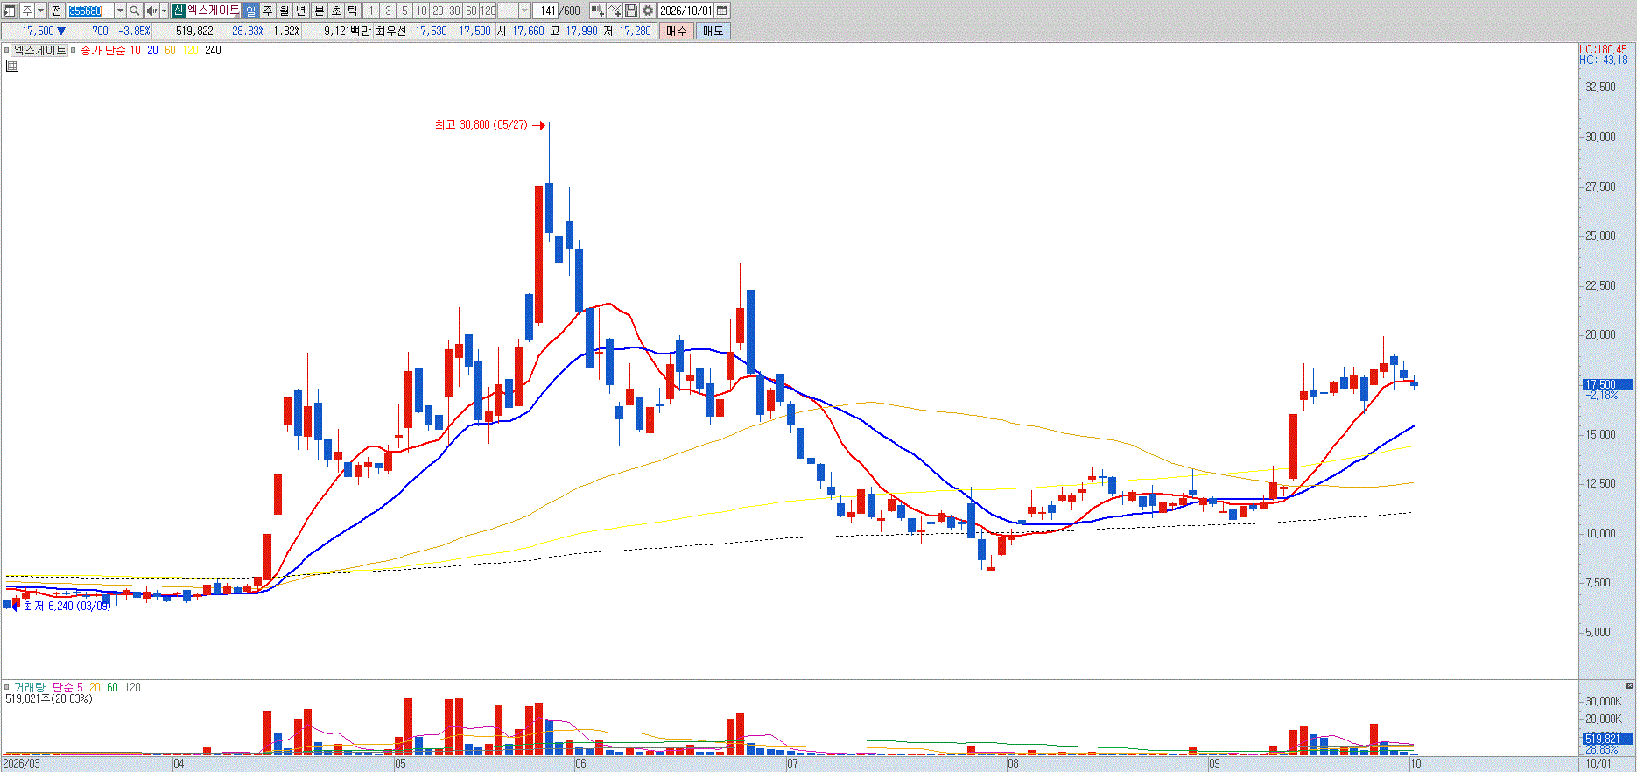Click the date field 2026/10/01
The image size is (1637, 772).
coord(686,11)
